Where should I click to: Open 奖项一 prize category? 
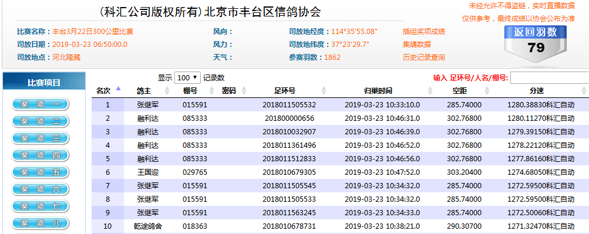pyautogui.click(x=40, y=104)
